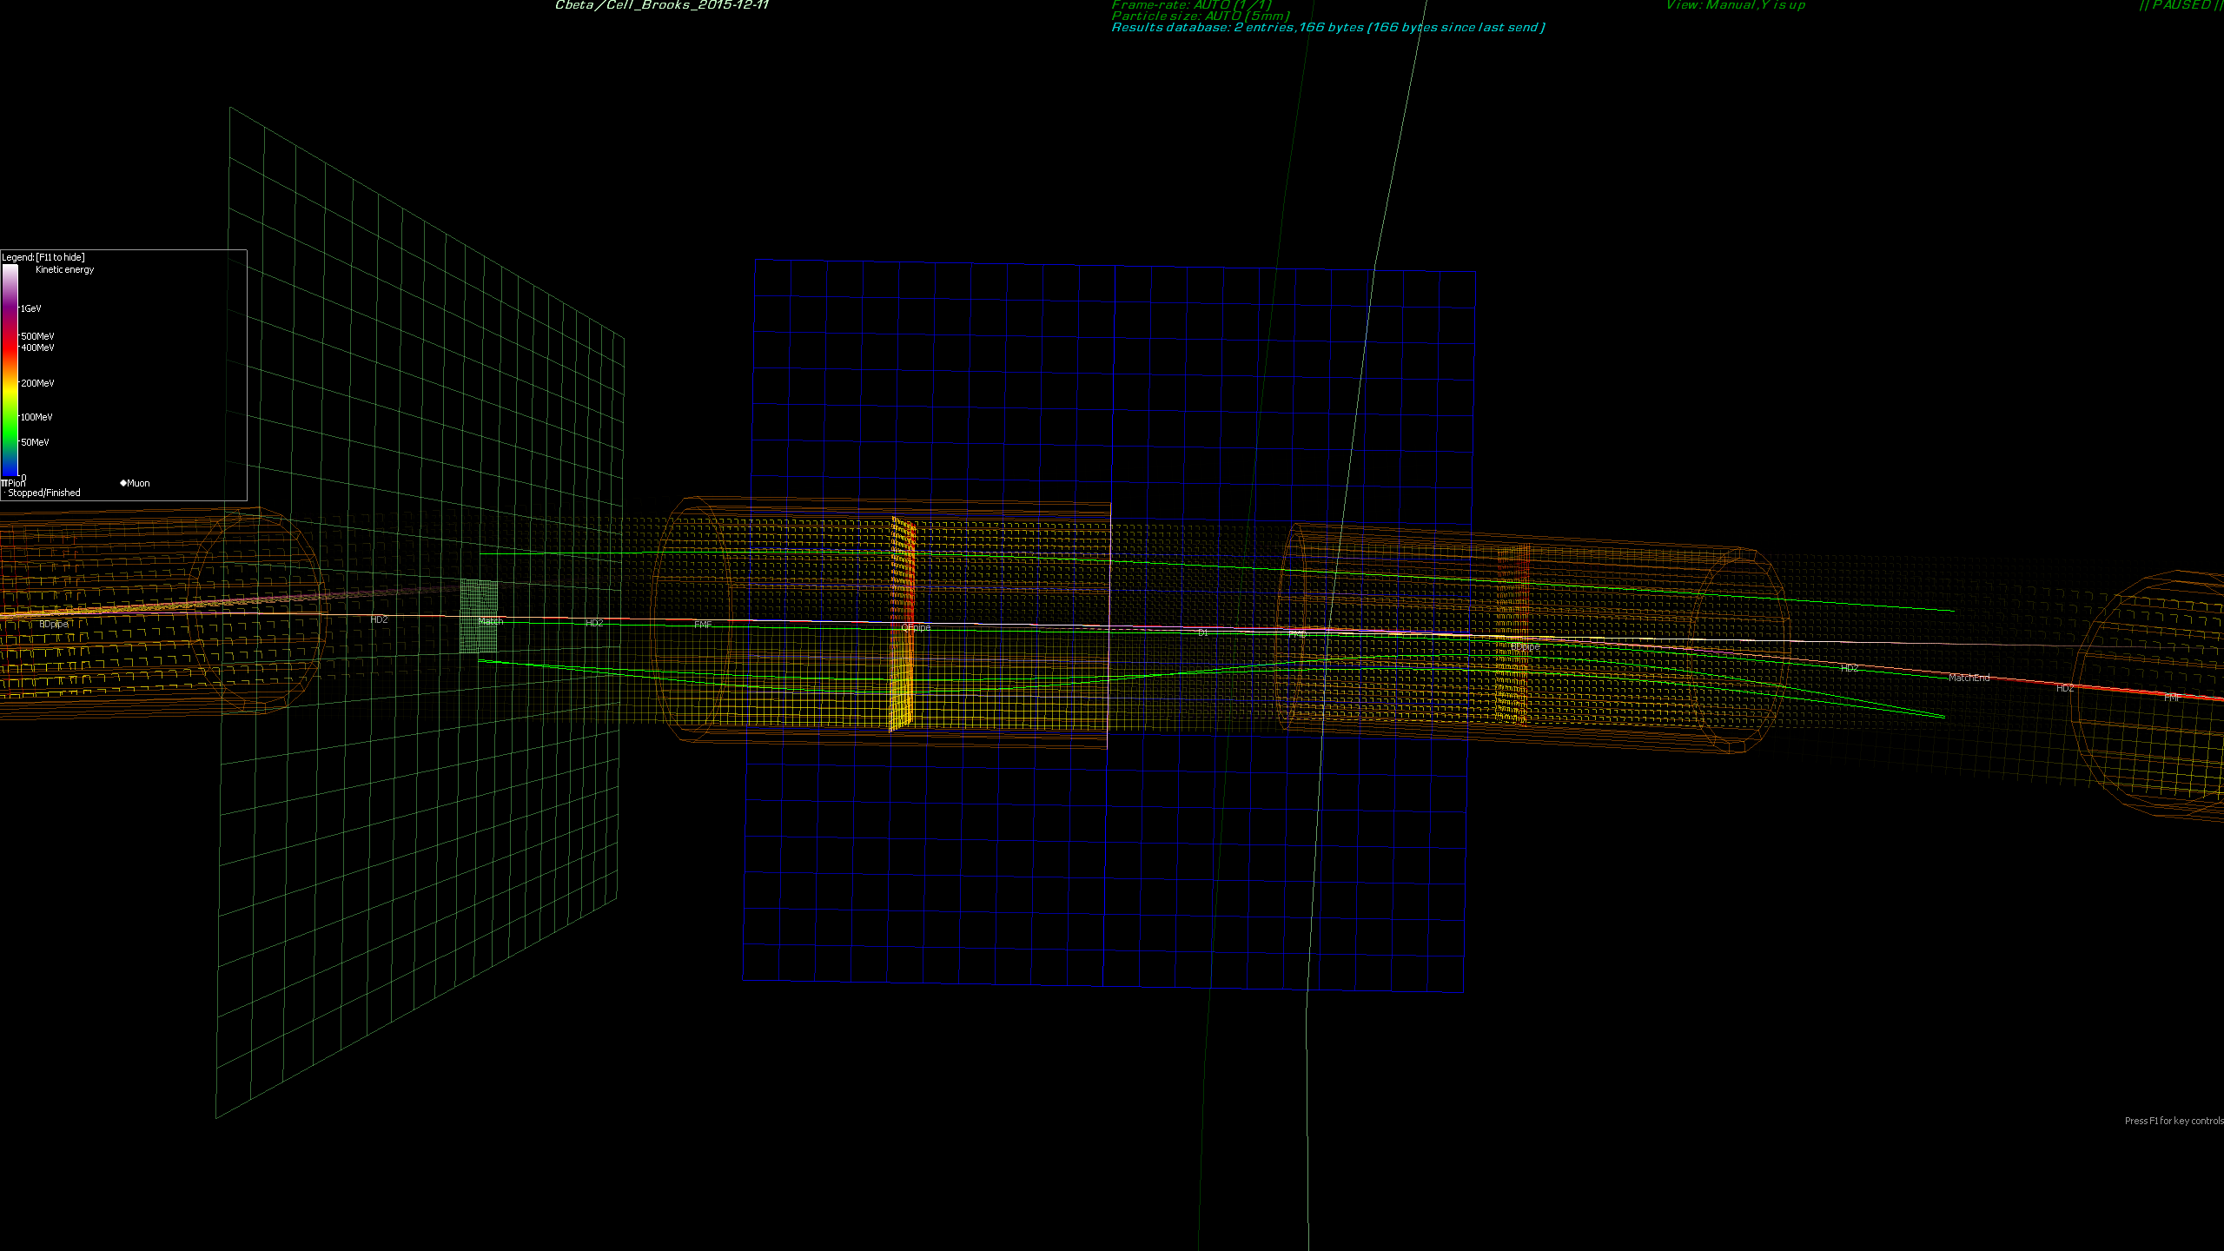Select the MatchEnd element label

tap(1969, 678)
